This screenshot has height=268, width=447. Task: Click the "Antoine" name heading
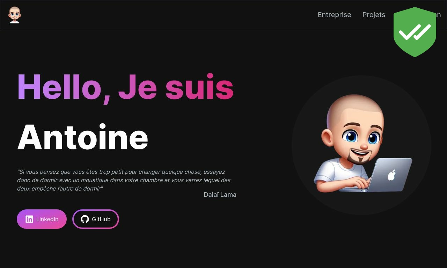83,137
